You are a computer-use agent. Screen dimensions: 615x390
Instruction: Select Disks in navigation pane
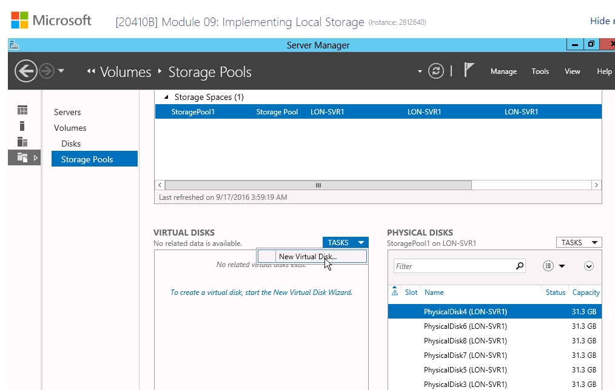pyautogui.click(x=71, y=144)
